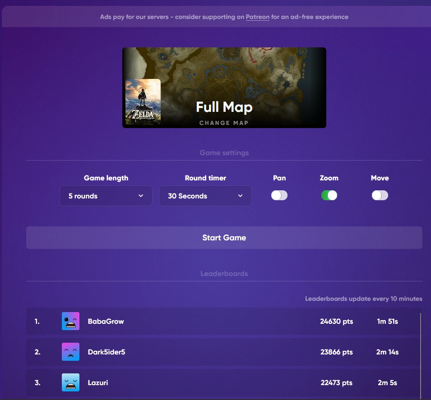Screen dimensions: 431x400
Task: Enable the Move toggle
Action: (x=380, y=195)
